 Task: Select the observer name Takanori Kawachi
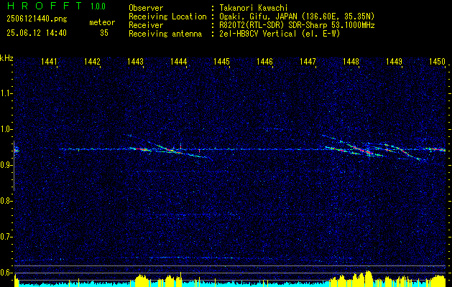pos(253,8)
